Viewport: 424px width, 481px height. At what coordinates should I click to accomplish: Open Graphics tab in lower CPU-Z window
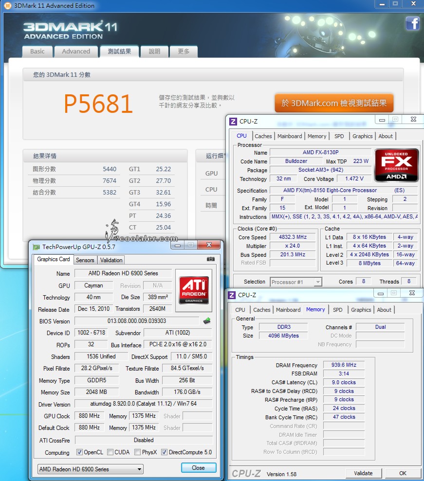click(361, 310)
